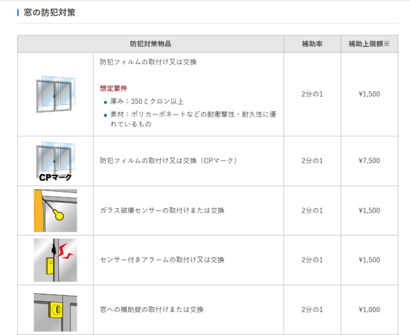
Task: Click 窓への補助錠の取付けまたは交換 text
Action: [152, 310]
